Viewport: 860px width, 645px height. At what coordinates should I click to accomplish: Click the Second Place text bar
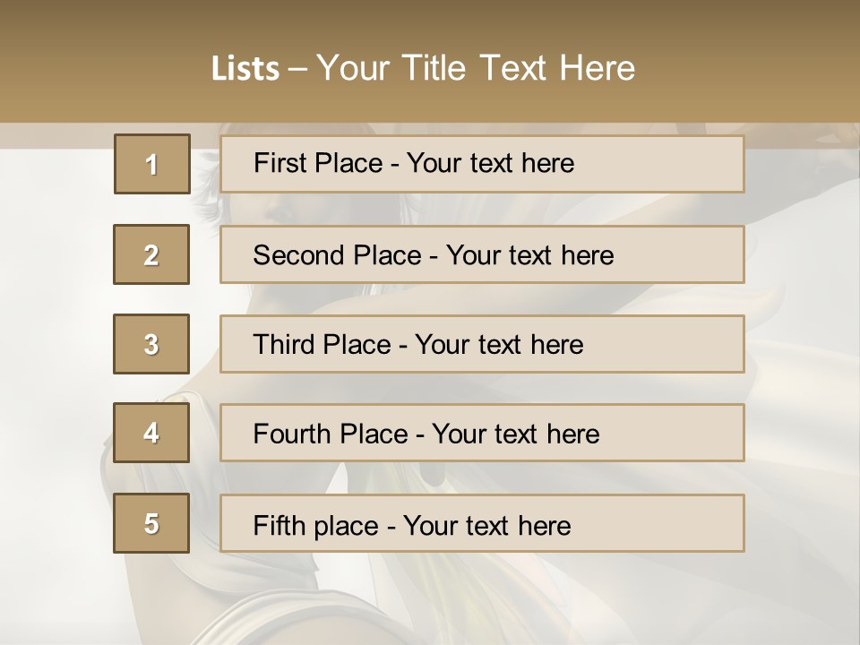point(482,254)
